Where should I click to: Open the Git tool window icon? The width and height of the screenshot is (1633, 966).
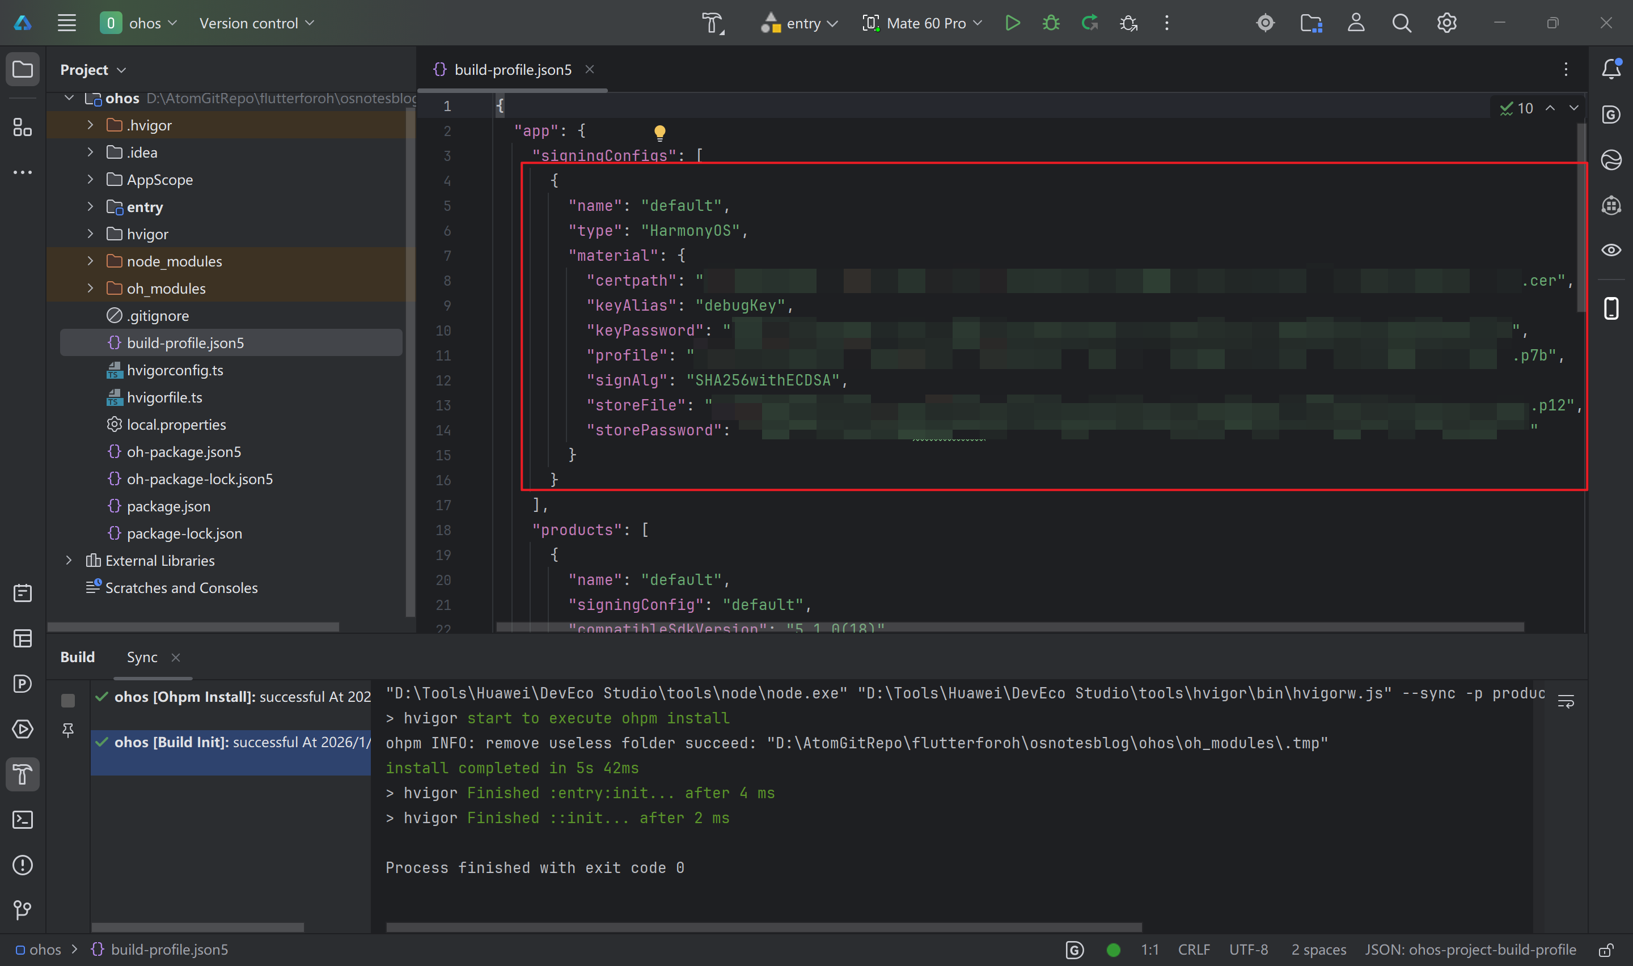point(23,910)
